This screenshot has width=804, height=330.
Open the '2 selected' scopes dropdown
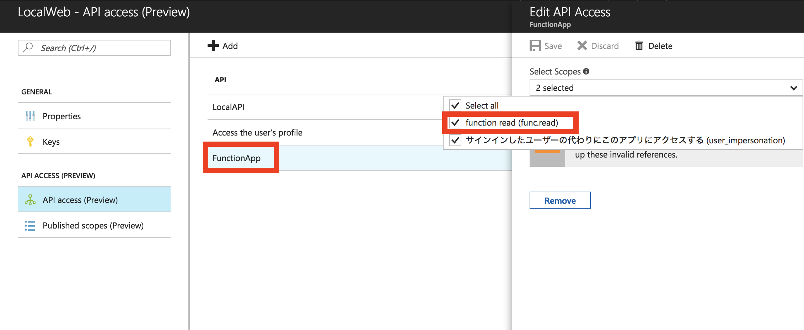tap(666, 88)
